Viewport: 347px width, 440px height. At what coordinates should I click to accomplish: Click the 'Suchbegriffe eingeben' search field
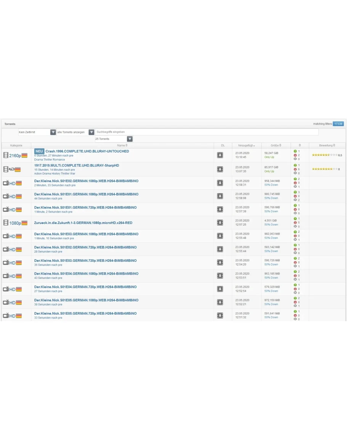206,132
